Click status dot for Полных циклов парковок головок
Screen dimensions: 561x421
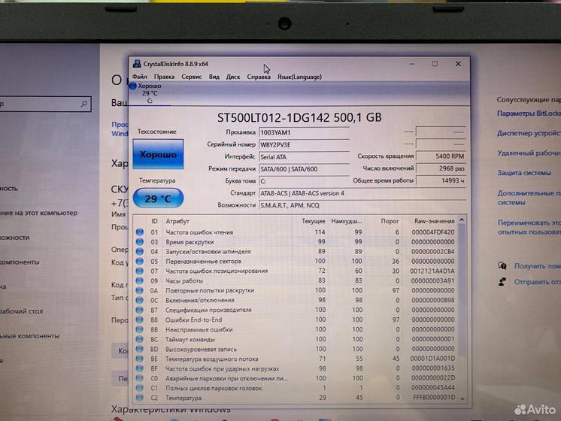coord(140,388)
